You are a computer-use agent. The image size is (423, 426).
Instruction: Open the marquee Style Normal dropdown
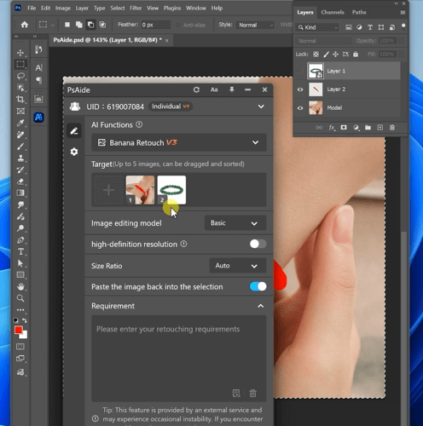pos(255,25)
